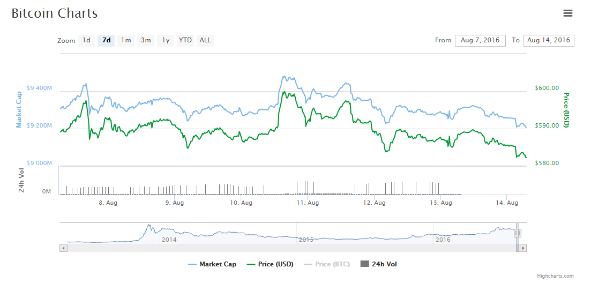Click the navigator scrollbar track
Screen dimensions: 591x283
289,248
